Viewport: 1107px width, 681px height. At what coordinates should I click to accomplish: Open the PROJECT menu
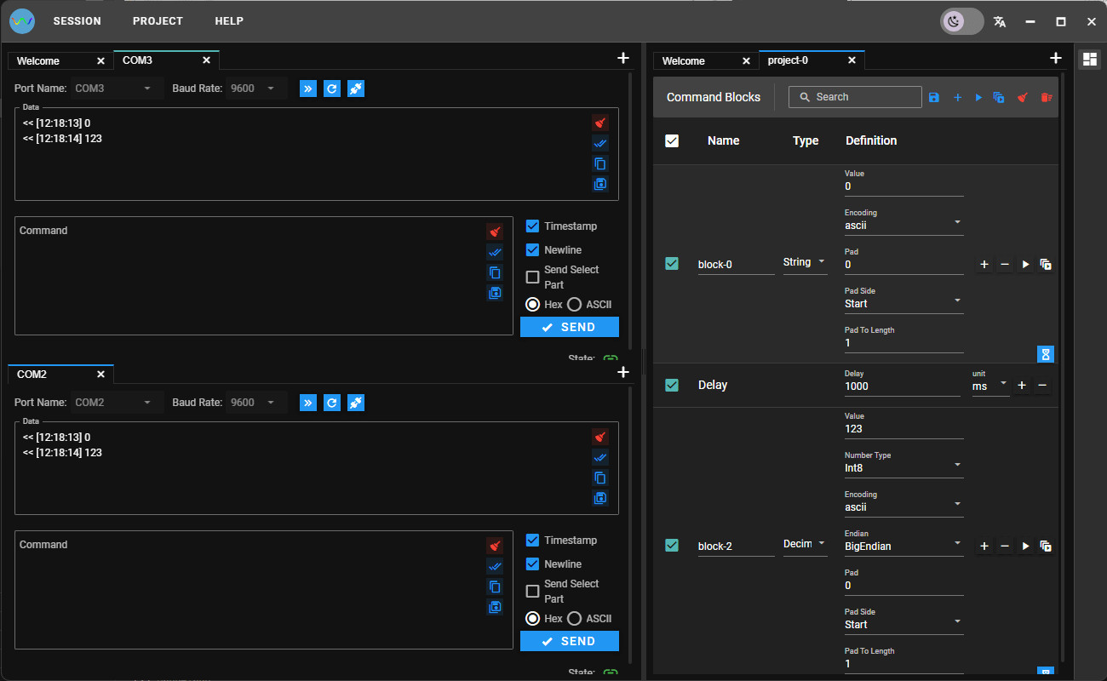coord(158,21)
